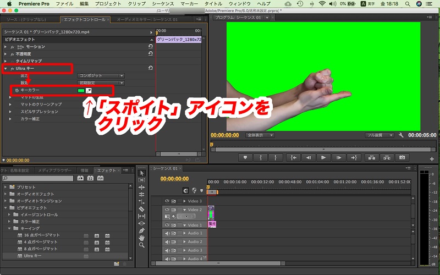Open the Wi-Fi status menu

(x=322, y=4)
